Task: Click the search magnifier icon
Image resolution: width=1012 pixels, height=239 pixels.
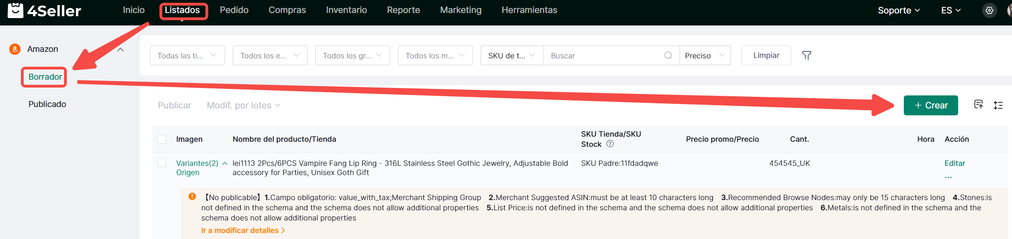Action: click(x=668, y=56)
